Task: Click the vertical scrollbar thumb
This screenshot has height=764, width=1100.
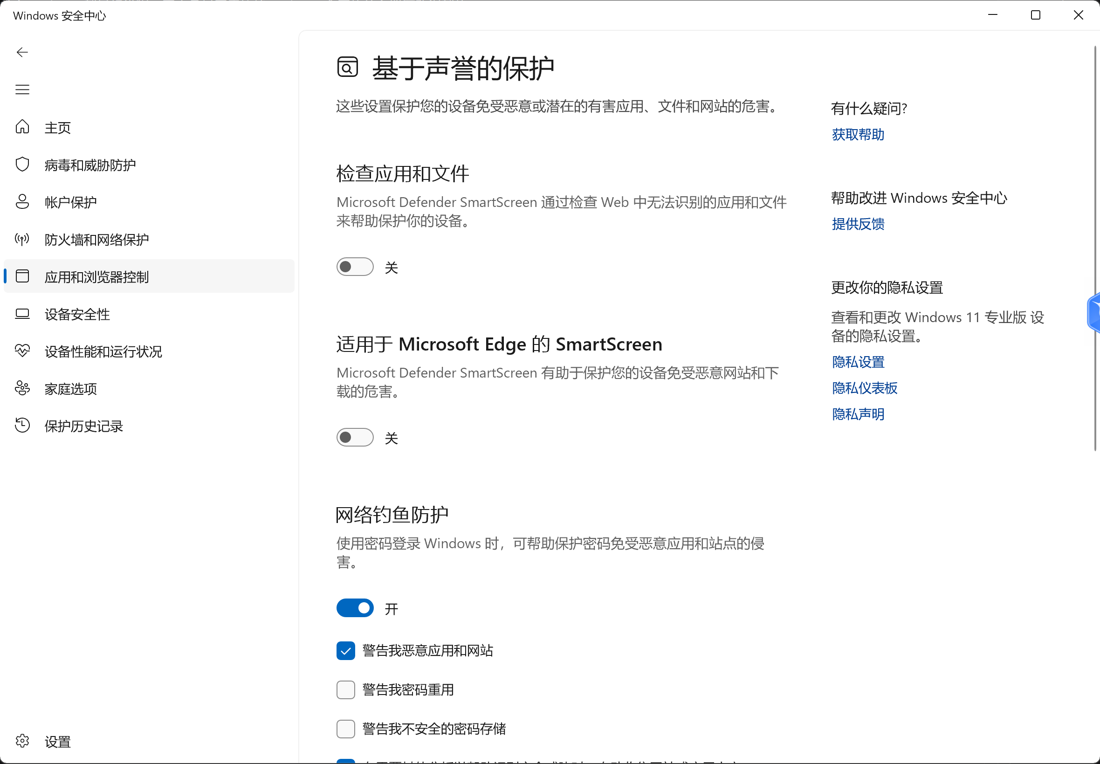Action: [x=1095, y=248]
